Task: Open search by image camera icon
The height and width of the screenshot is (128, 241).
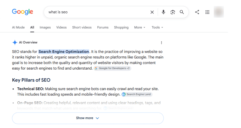Action: [x=173, y=12]
